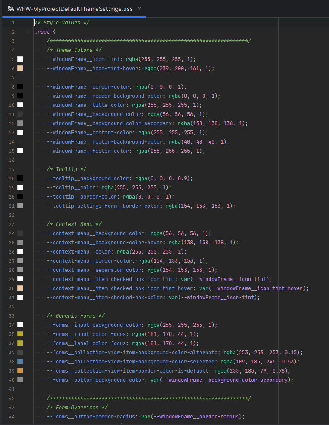This screenshot has height=425, width=329.
Task: Open gray swatch for forms__button-background-color line 40
Action: (x=20, y=380)
